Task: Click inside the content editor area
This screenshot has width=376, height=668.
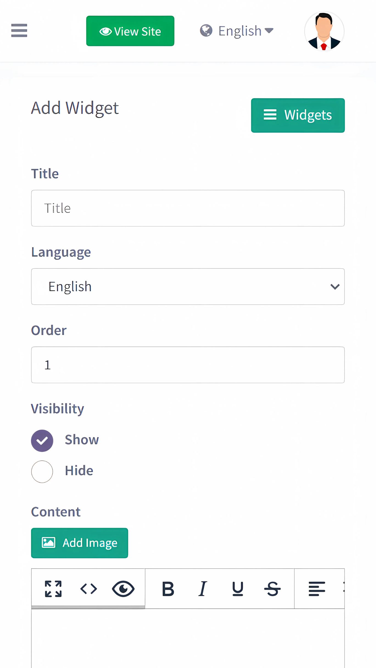Action: pyautogui.click(x=188, y=637)
